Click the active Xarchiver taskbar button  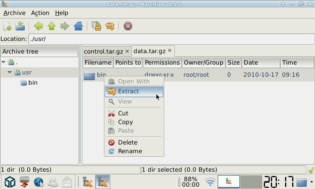103,182
